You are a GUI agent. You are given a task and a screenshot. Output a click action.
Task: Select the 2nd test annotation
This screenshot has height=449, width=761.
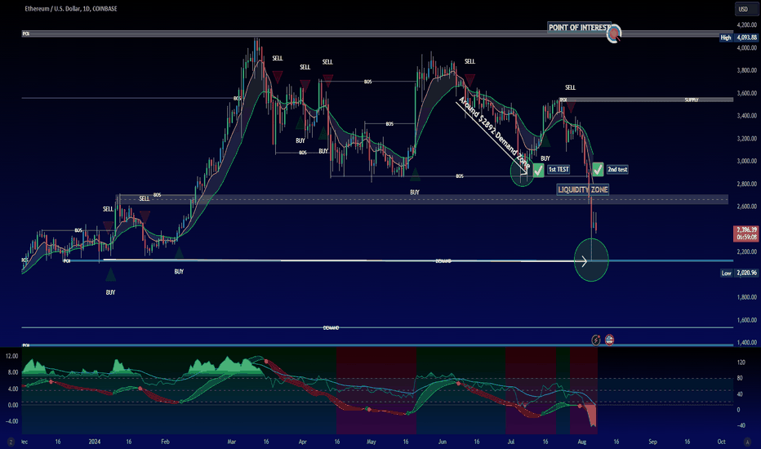(617, 170)
